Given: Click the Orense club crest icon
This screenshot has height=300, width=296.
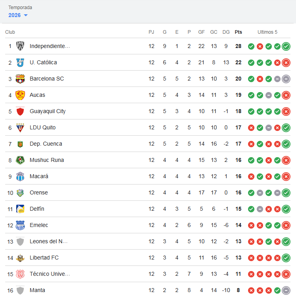Looking at the screenshot, I should click(20, 192).
